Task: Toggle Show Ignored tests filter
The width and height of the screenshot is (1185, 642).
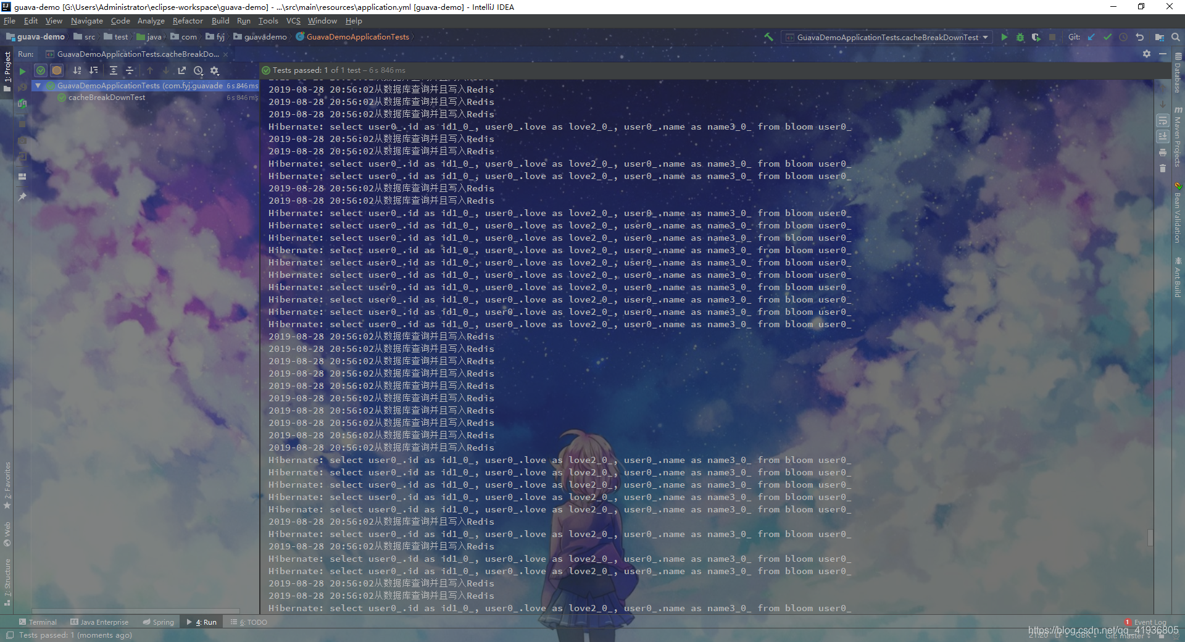Action: point(57,70)
